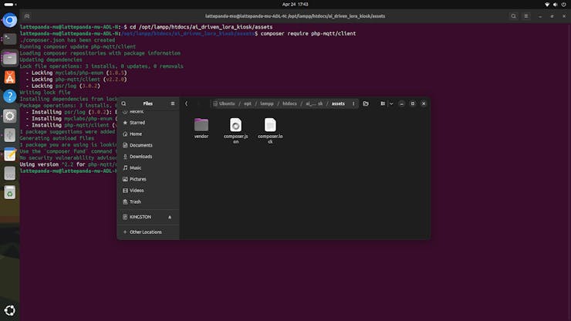Open the Files app from the dock
Screen dimensions: 571x321
tap(10, 58)
